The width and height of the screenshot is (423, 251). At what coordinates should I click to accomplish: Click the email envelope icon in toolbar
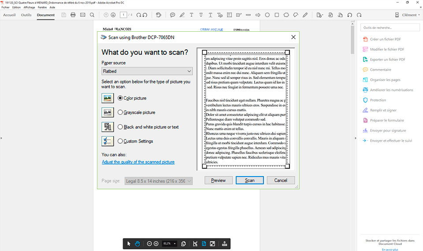pyautogui.click(x=82, y=15)
